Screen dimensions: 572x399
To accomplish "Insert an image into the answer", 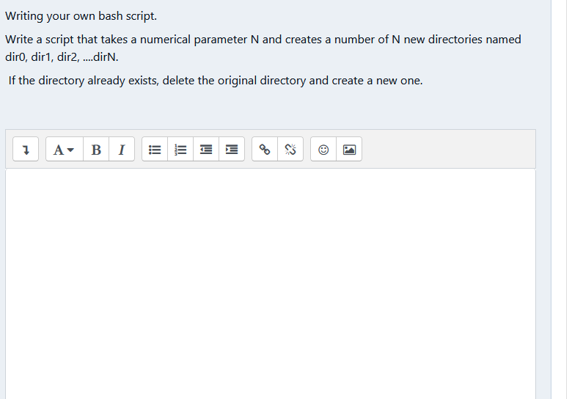I will 349,149.
